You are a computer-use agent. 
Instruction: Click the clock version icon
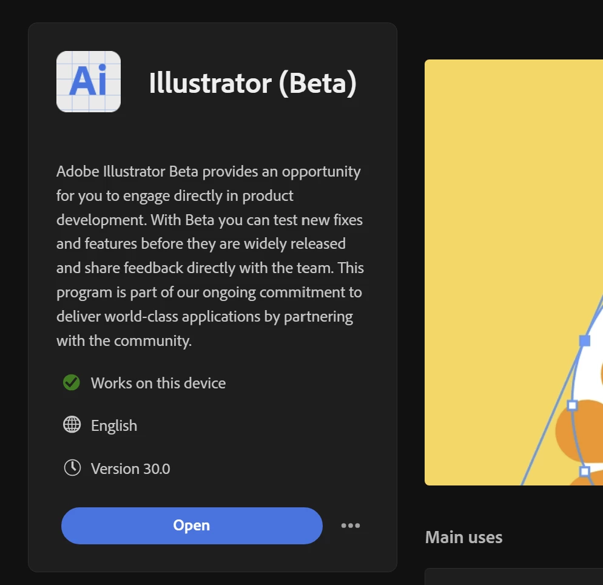pos(72,468)
